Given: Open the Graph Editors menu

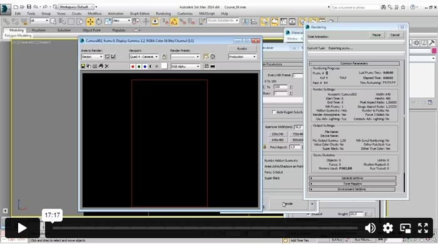Looking at the screenshot, I should pos(140,13).
